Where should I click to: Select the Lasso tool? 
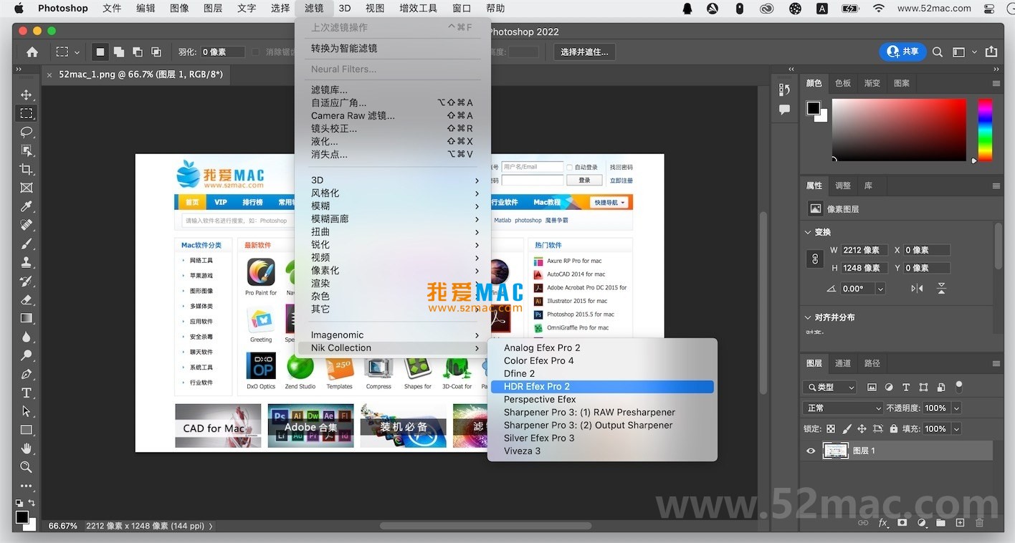[26, 132]
